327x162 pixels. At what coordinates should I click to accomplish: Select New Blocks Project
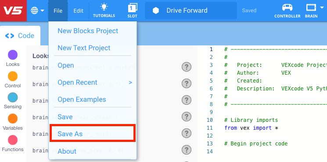coord(88,31)
